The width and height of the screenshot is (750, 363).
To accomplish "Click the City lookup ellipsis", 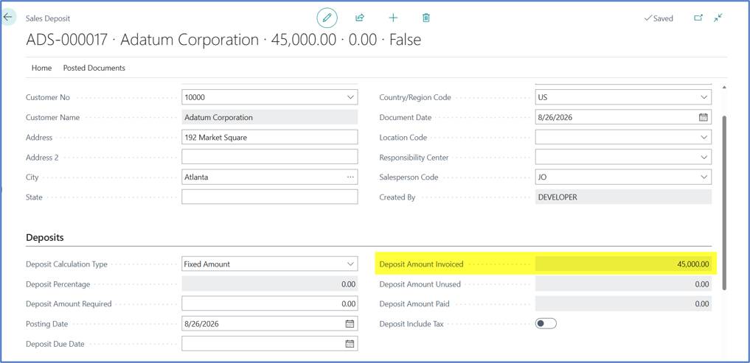I will pyautogui.click(x=350, y=177).
